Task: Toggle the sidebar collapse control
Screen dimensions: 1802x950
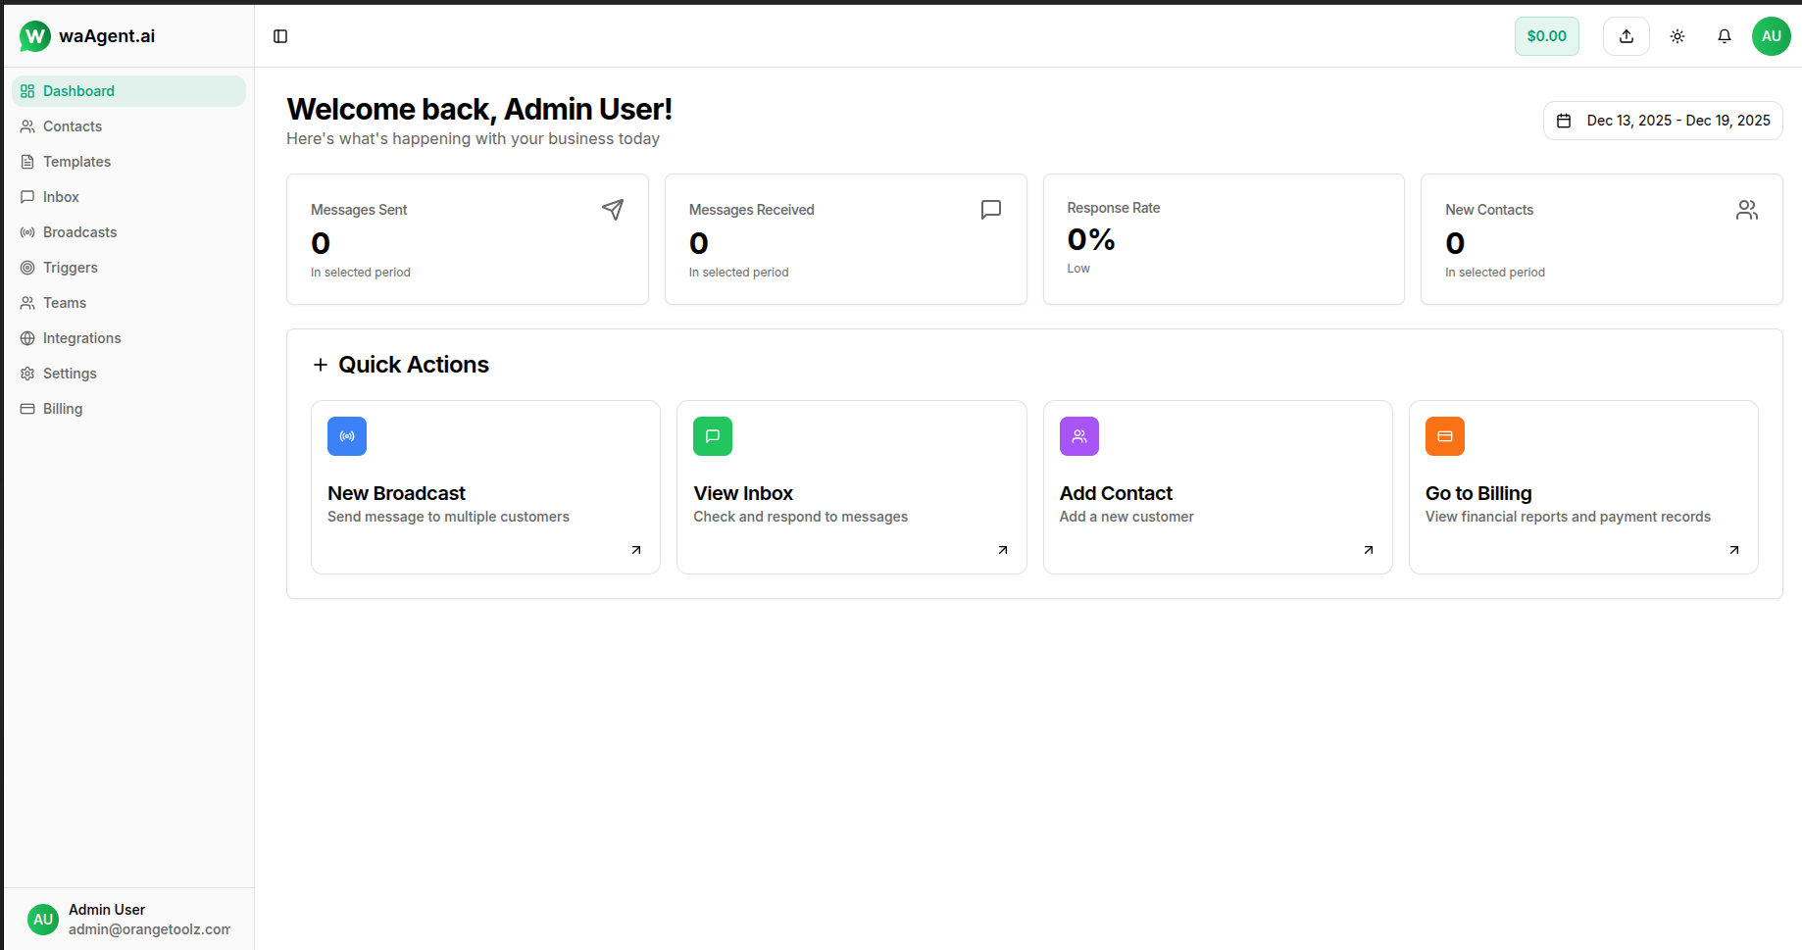Action: pos(281,35)
